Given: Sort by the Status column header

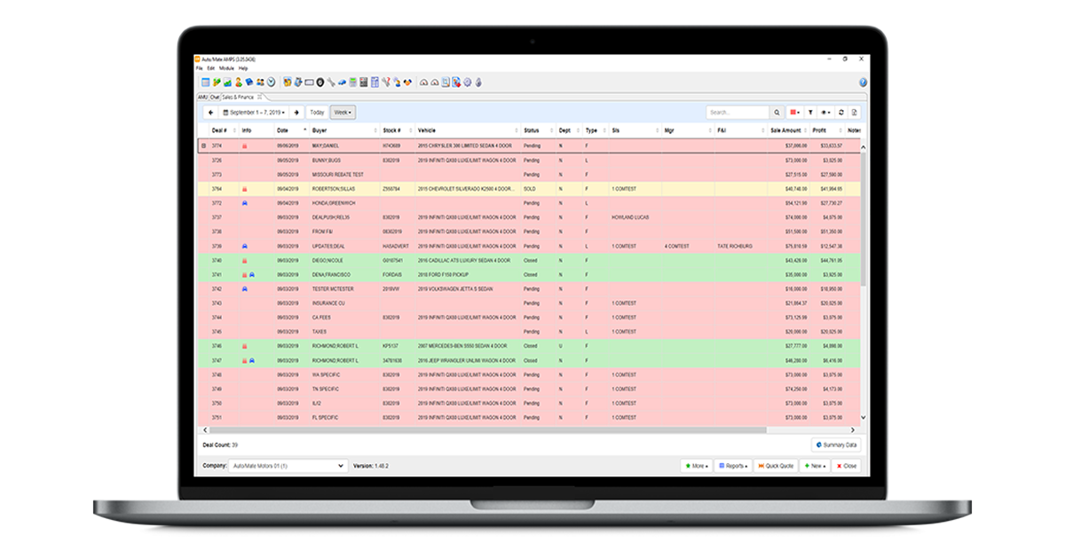Looking at the screenshot, I should pyautogui.click(x=538, y=130).
